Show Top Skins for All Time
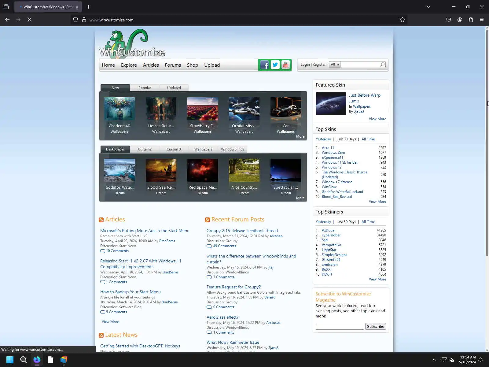 click(368, 139)
